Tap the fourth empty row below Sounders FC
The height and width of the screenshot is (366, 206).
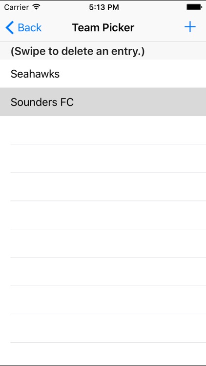click(103, 215)
